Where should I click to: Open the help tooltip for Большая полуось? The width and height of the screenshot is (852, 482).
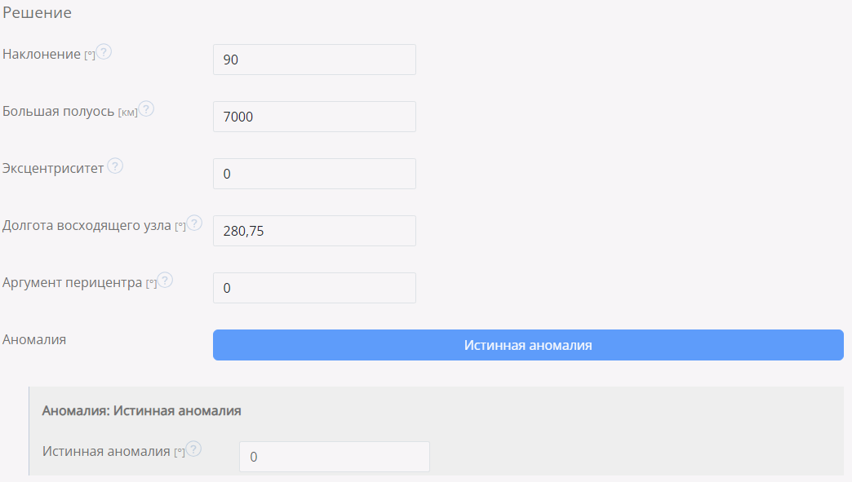click(147, 109)
